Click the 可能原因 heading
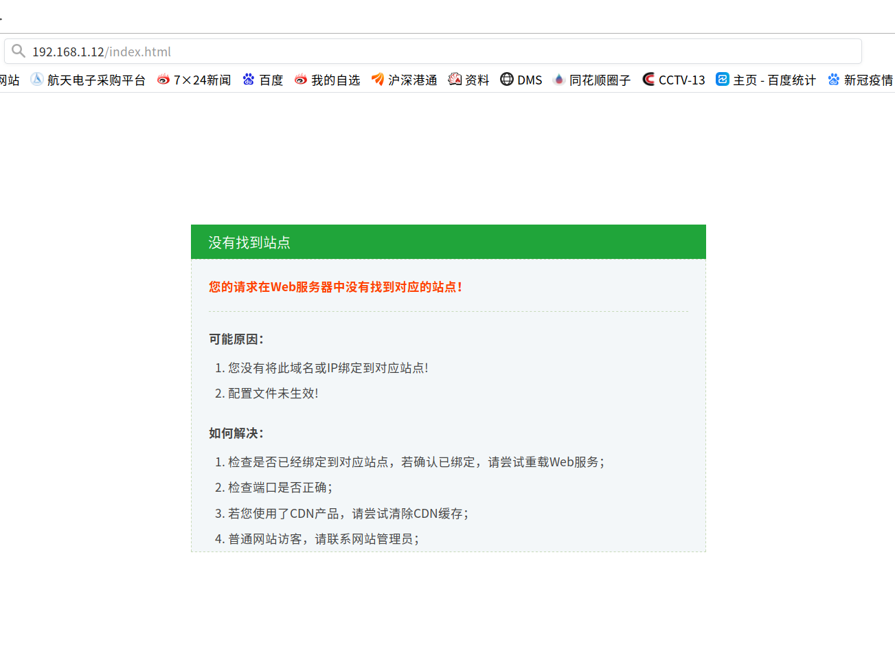 point(236,339)
